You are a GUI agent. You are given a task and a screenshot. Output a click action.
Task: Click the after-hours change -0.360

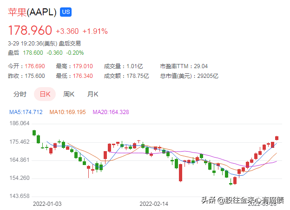[54, 53]
